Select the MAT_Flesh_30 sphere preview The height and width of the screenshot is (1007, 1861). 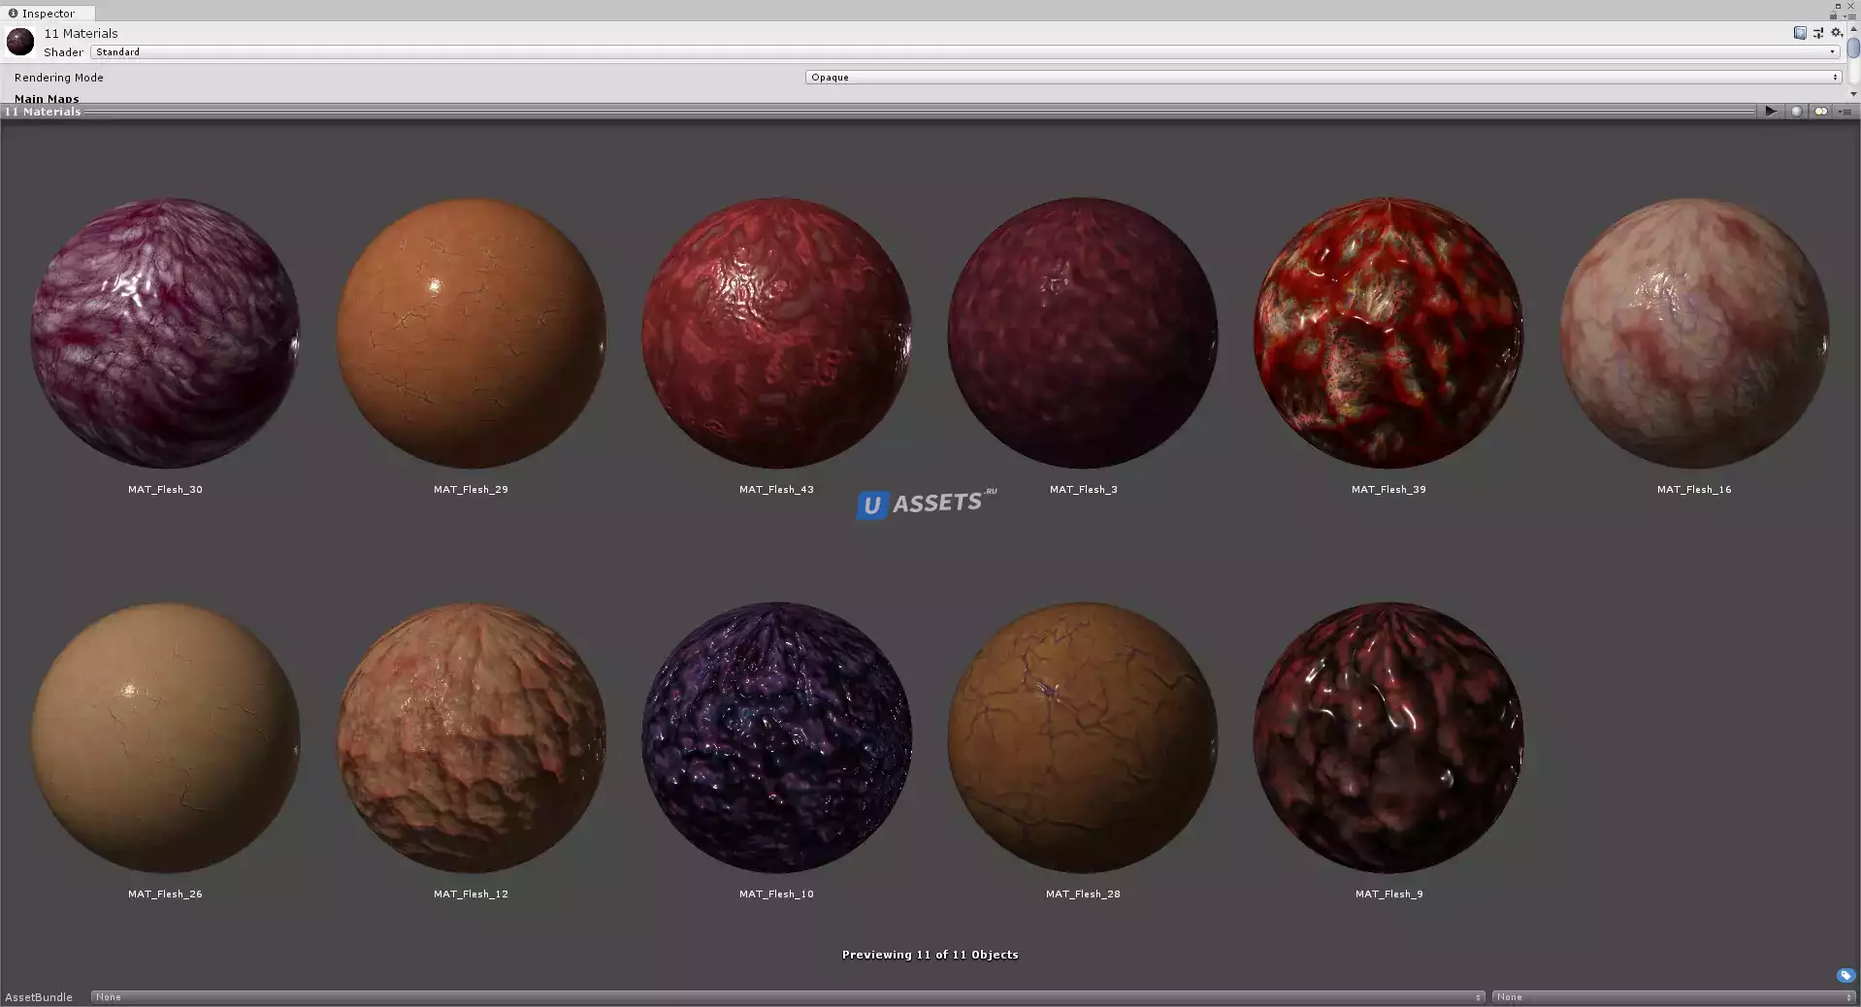(165, 333)
